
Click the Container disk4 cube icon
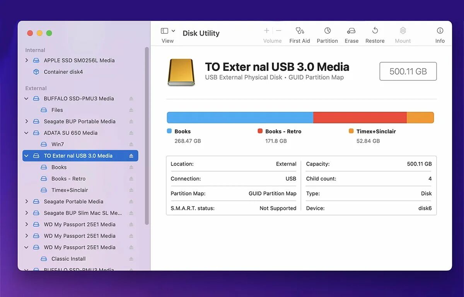click(36, 72)
